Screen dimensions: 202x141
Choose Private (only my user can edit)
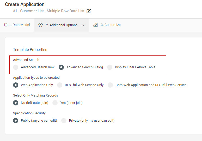64,121
